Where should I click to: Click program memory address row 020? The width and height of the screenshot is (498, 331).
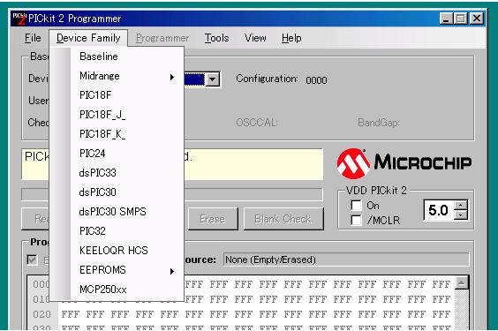41,314
